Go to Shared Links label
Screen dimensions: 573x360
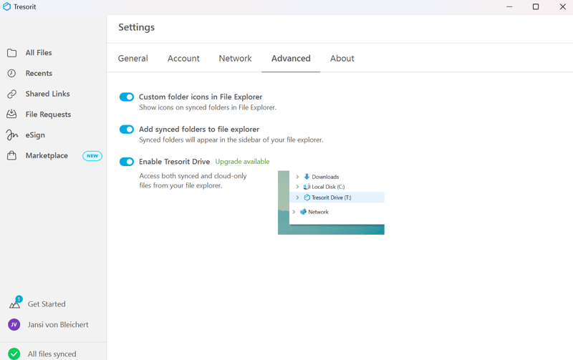click(x=47, y=94)
